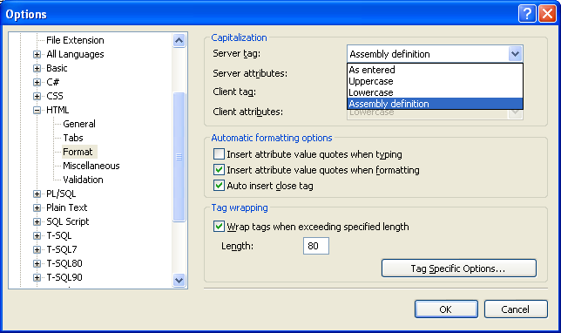The width and height of the screenshot is (561, 333).
Task: Expand the T-SQL90 tree node
Action: click(x=37, y=278)
